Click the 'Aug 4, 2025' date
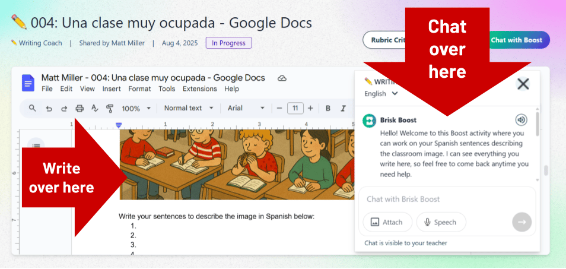 [180, 43]
